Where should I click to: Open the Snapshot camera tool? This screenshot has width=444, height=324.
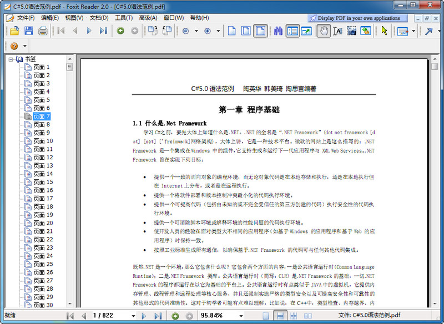(351, 31)
